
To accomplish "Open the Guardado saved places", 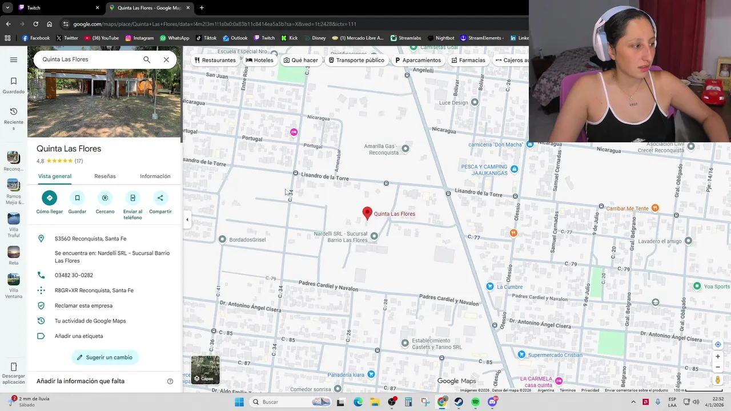I will (x=14, y=85).
